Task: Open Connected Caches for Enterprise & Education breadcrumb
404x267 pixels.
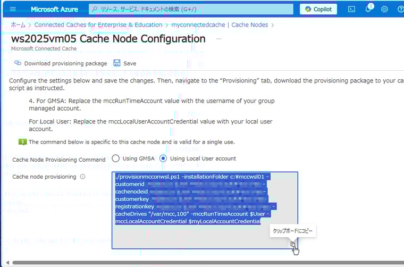Action: (x=98, y=25)
